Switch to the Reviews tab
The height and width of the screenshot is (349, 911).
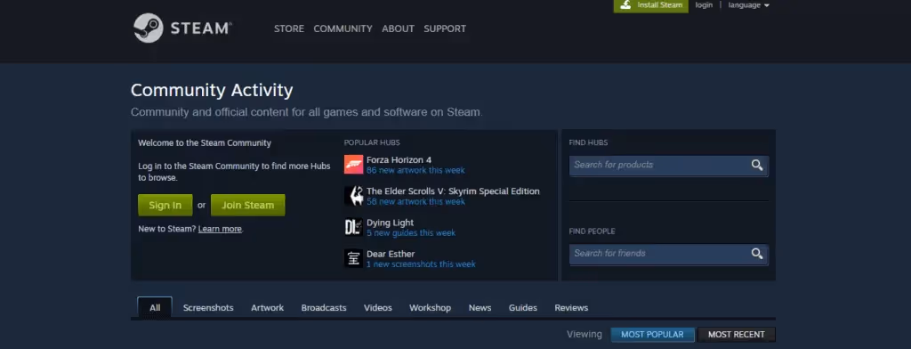[571, 308]
